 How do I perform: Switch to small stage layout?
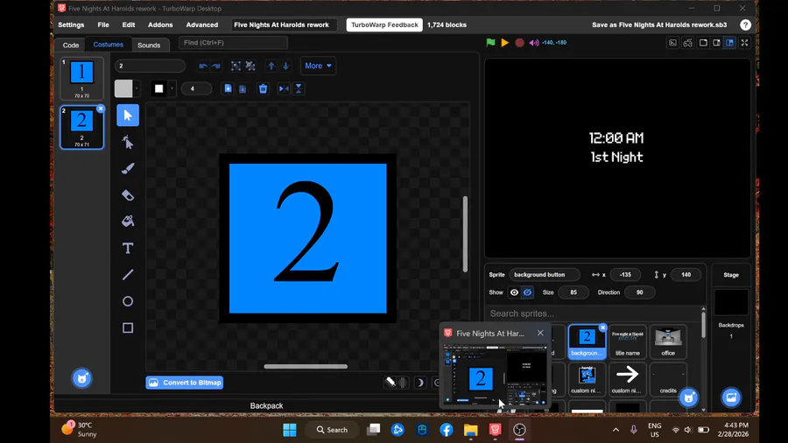pyautogui.click(x=703, y=43)
